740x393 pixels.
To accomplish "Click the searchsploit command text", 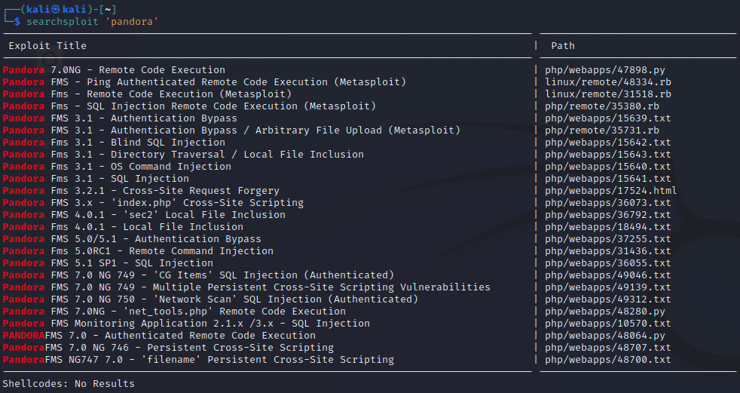I will [63, 22].
